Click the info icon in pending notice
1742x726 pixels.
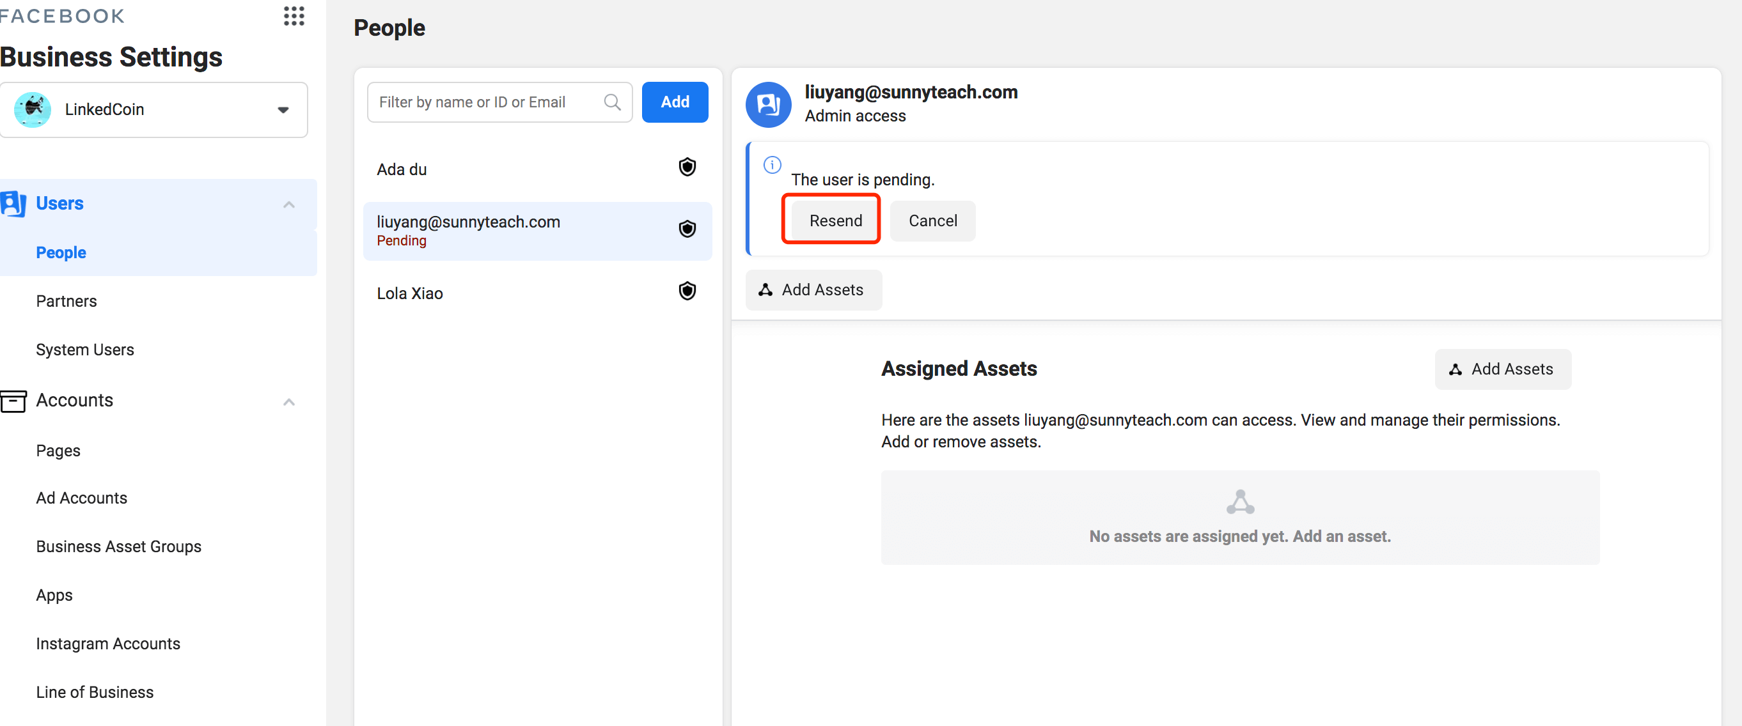[773, 165]
